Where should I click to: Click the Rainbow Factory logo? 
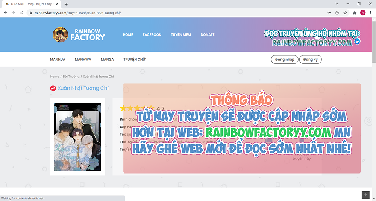[79, 34]
